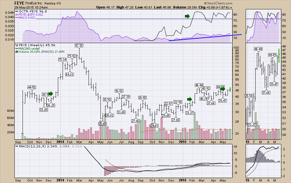
Task: Click the Nasdaq GS exchange label
Action: (53, 3)
